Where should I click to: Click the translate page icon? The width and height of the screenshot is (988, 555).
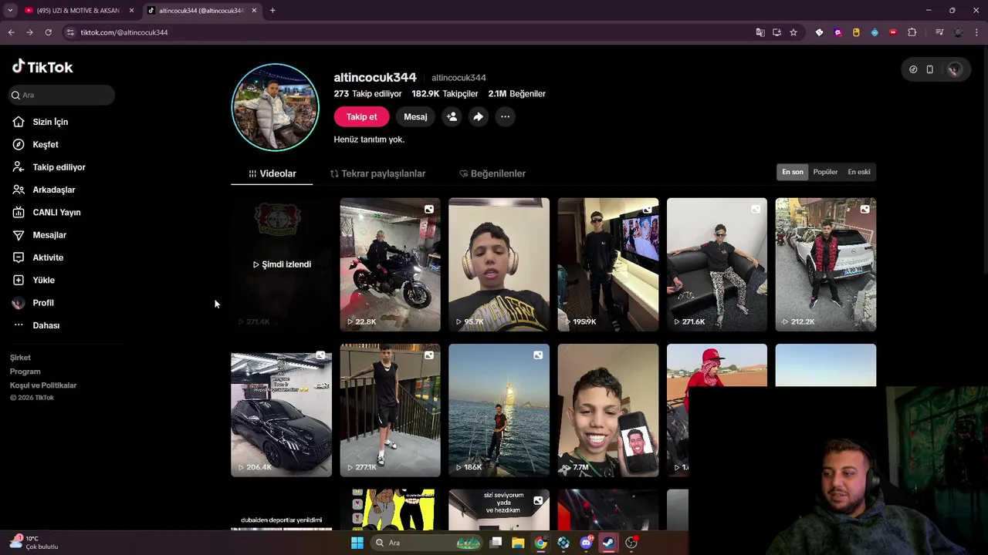(760, 32)
